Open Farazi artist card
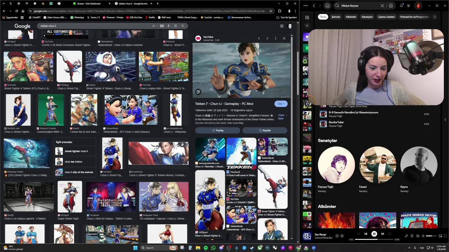 point(377,170)
